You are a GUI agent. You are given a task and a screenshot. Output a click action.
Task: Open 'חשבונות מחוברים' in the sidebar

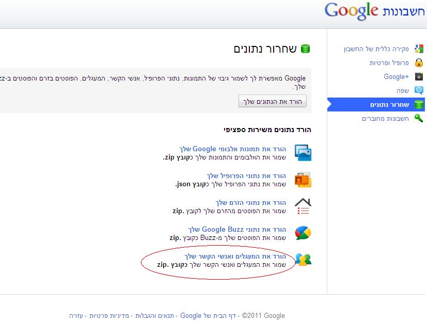(385, 118)
